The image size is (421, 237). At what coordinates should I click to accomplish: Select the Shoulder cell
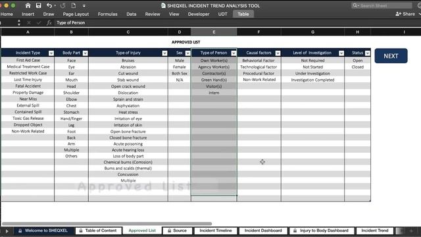pos(71,93)
